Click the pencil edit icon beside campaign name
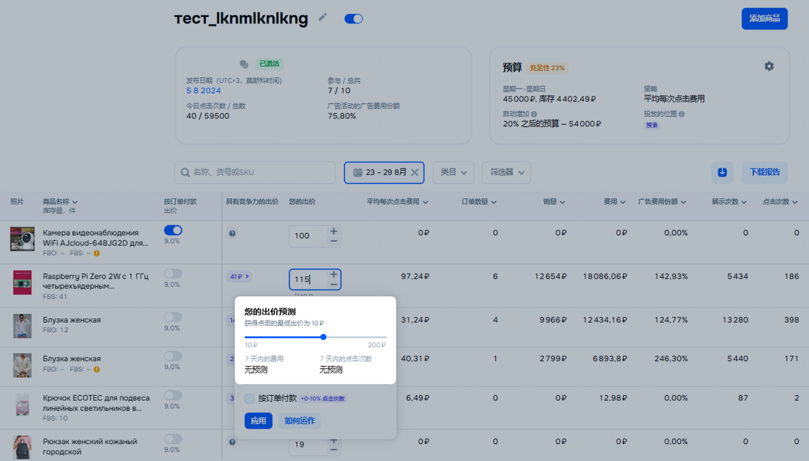This screenshot has width=809, height=461. 323,17
